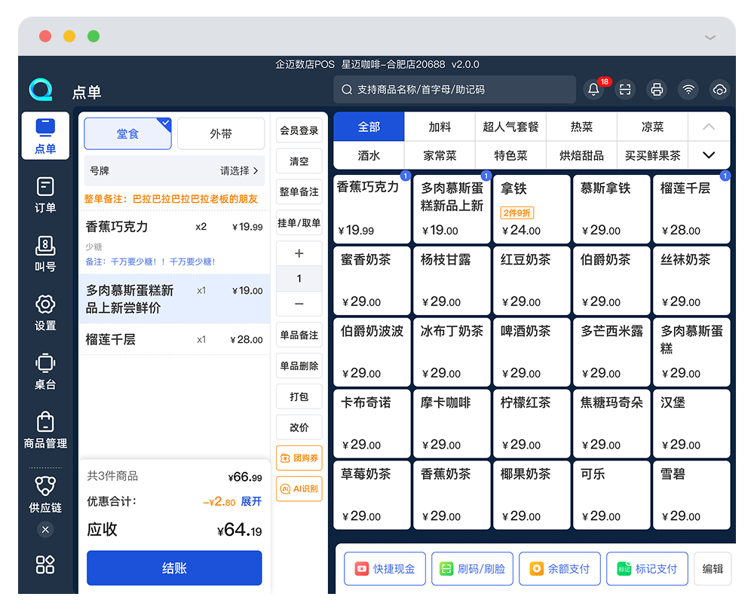Switch to the 热菜 category tab
The height and width of the screenshot is (612, 754).
(581, 127)
